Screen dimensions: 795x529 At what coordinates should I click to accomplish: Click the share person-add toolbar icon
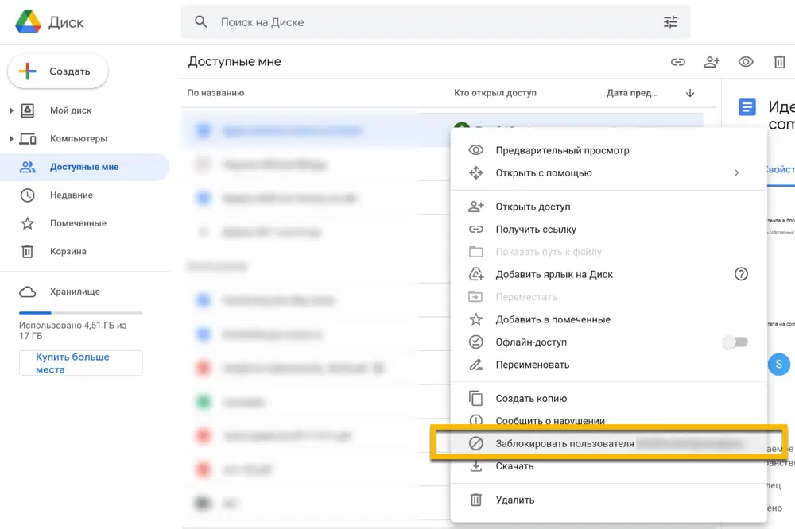click(x=712, y=62)
